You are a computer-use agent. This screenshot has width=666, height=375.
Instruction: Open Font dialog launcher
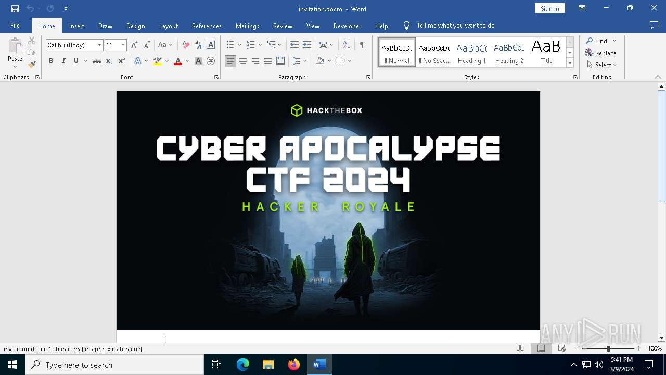point(216,77)
